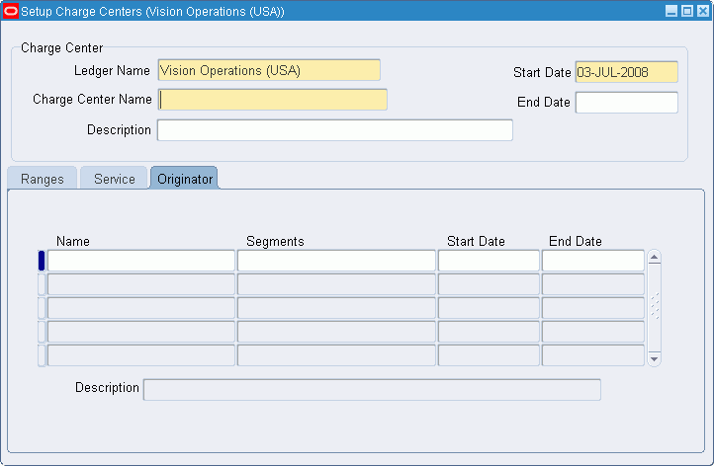
Task: Click the Charge Center End Date field
Action: [627, 103]
